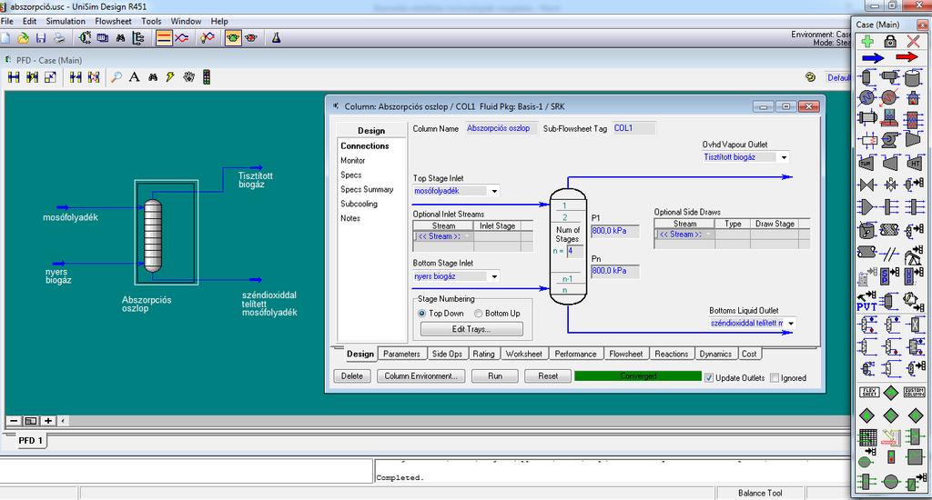The image size is (932, 500).
Task: Switch to the Parameters tab
Action: pyautogui.click(x=401, y=354)
